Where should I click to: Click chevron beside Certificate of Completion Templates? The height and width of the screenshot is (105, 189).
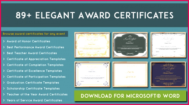[x=4, y=65]
